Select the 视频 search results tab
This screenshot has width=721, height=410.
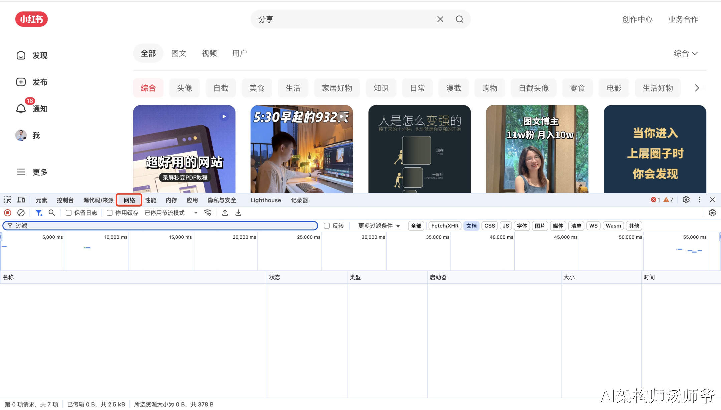209,53
